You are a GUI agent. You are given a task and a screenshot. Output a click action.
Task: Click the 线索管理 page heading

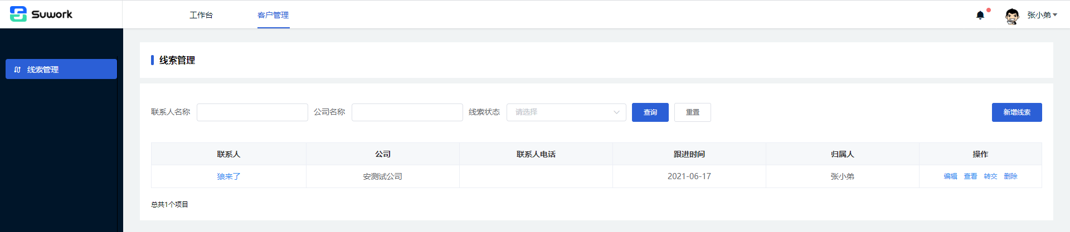click(177, 60)
